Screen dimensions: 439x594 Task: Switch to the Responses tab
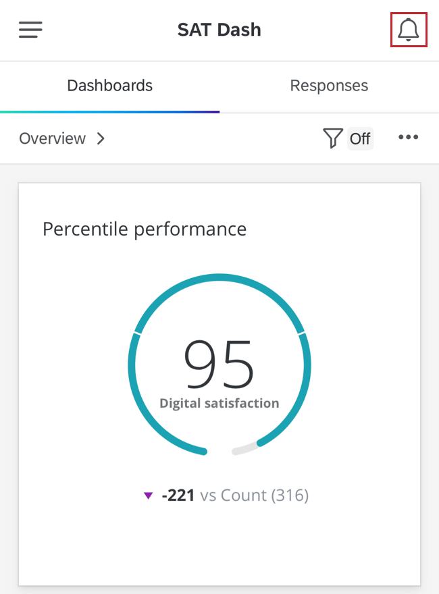pyautogui.click(x=329, y=85)
